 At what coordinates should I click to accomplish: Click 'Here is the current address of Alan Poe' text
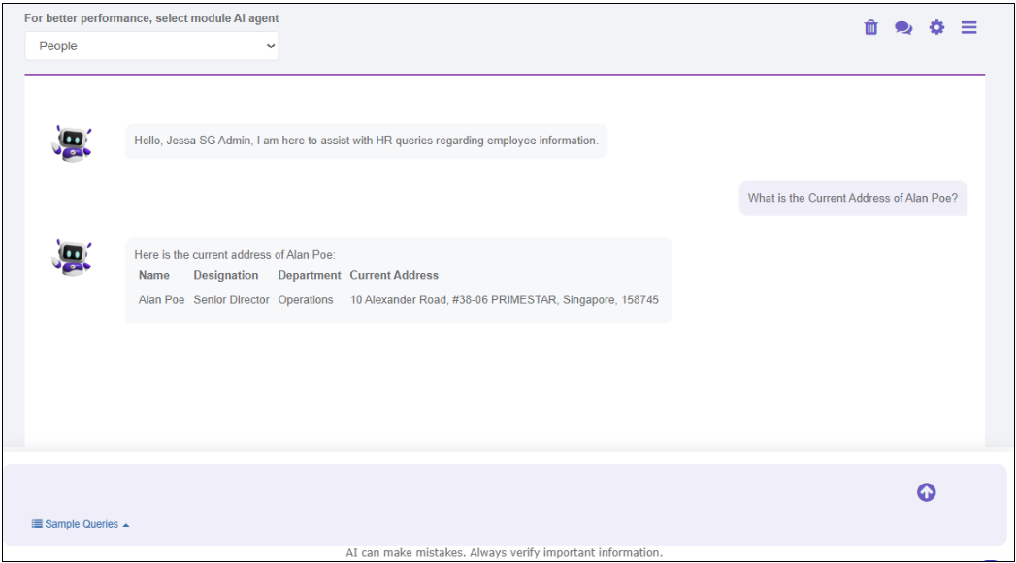(235, 254)
